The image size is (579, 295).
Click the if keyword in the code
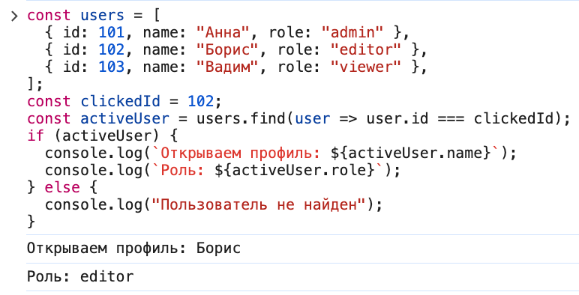pos(36,136)
